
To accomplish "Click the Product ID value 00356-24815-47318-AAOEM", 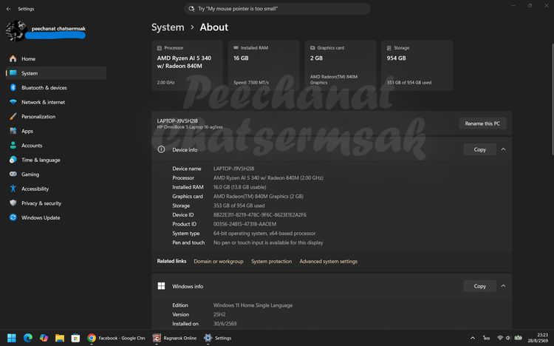I will (x=244, y=224).
